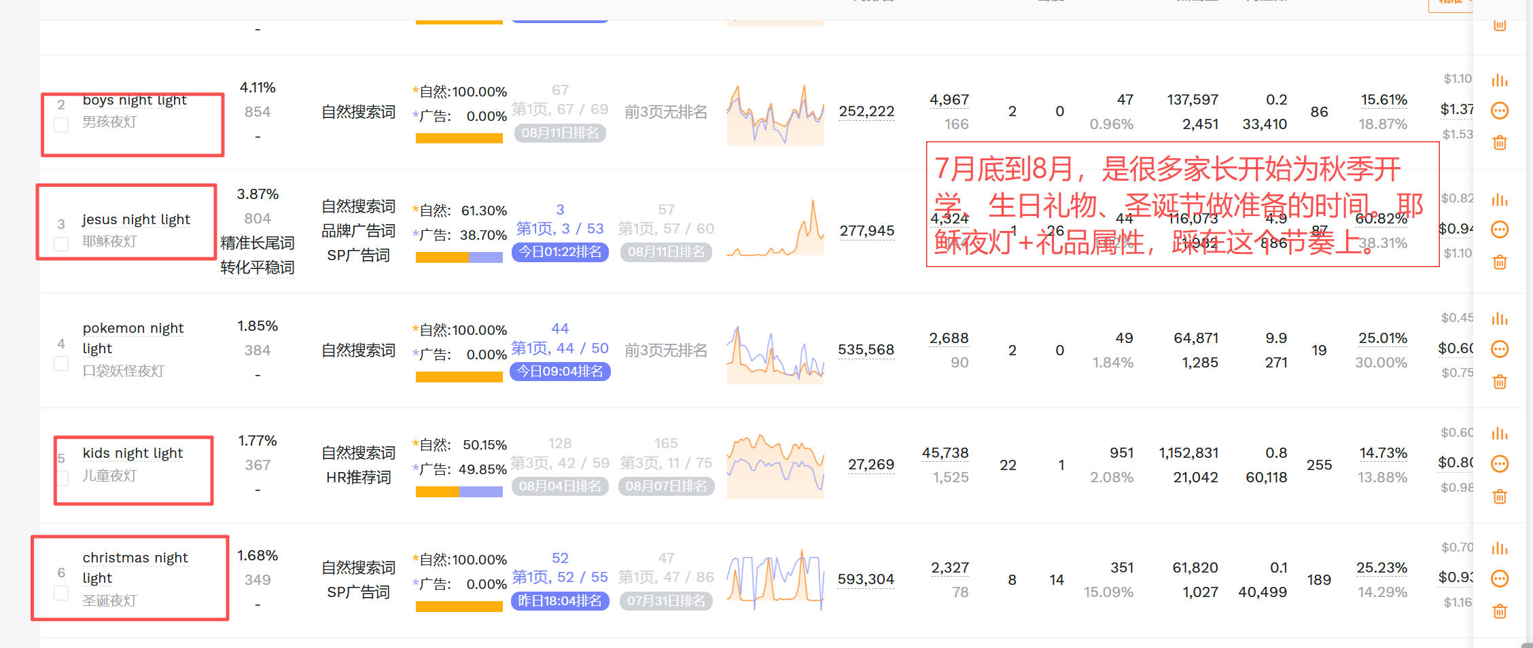Click search volume 593,304 in christmas row
Screen dimensions: 1533x648
(x=866, y=579)
